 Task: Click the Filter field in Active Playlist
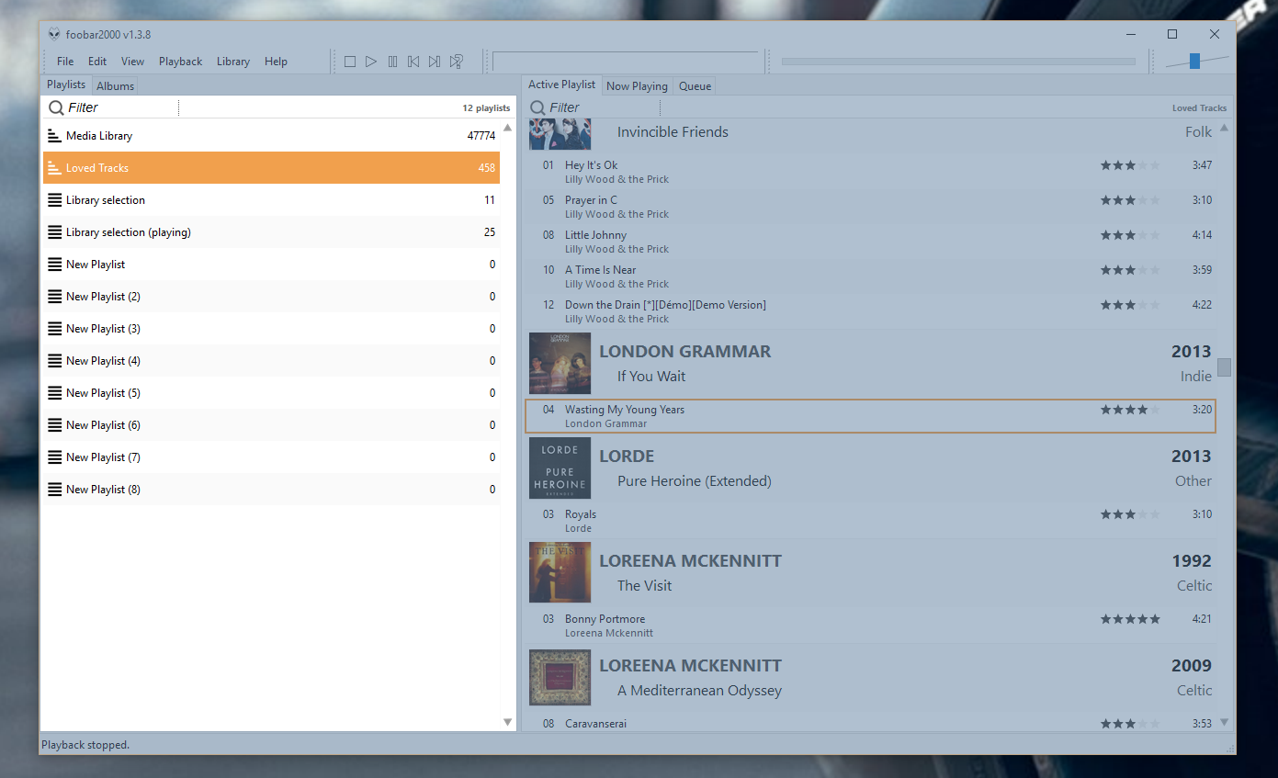pyautogui.click(x=604, y=107)
